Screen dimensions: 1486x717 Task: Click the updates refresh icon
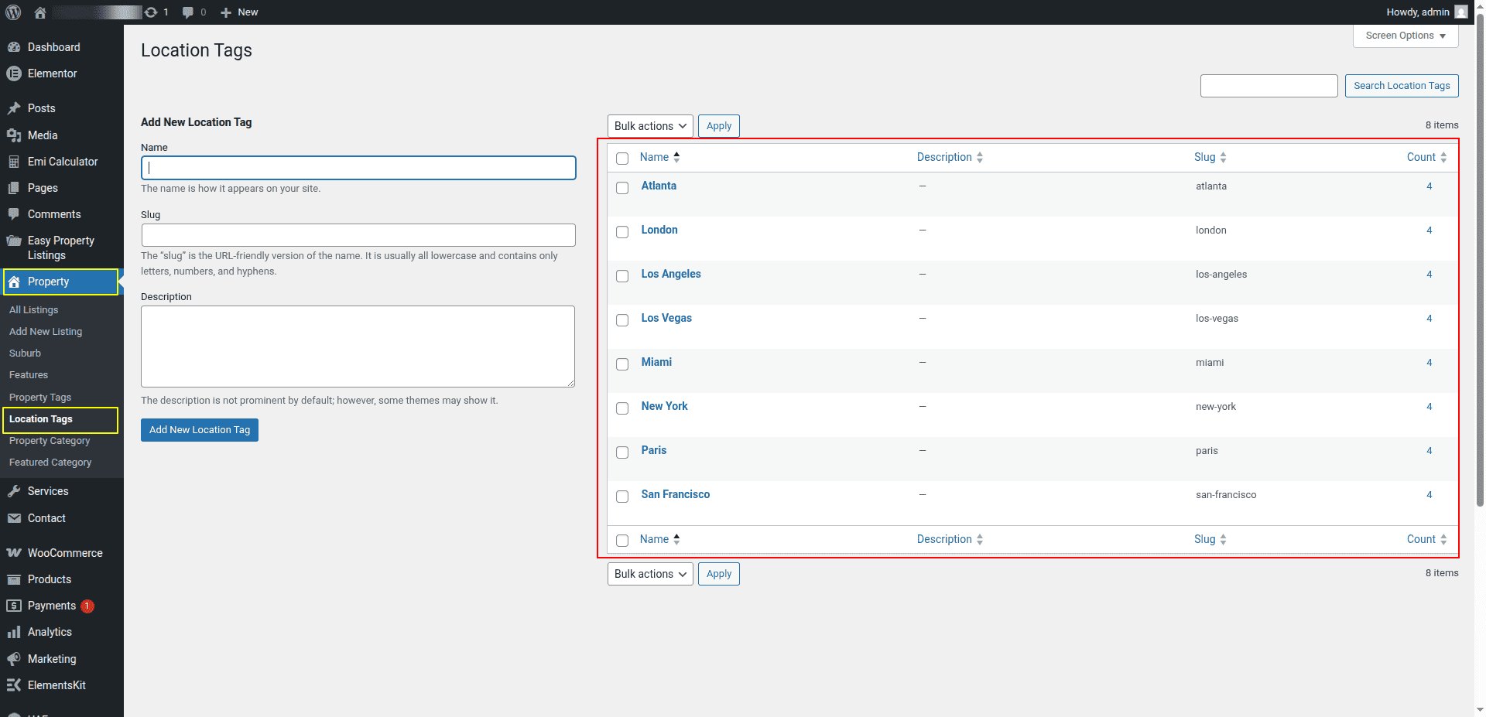pyautogui.click(x=151, y=12)
